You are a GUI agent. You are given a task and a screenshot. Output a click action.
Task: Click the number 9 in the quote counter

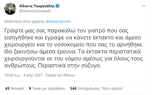[x=30, y=89]
